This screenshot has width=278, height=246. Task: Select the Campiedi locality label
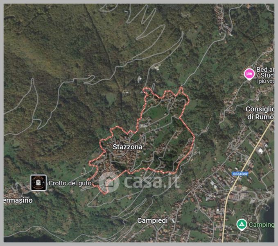(x=152, y=221)
